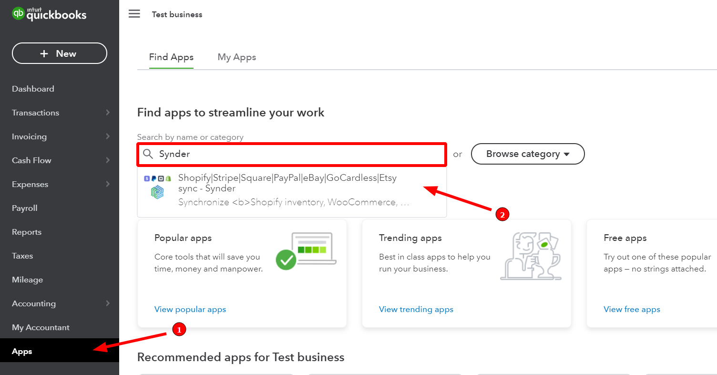
Task: Click the New button
Action: point(60,53)
